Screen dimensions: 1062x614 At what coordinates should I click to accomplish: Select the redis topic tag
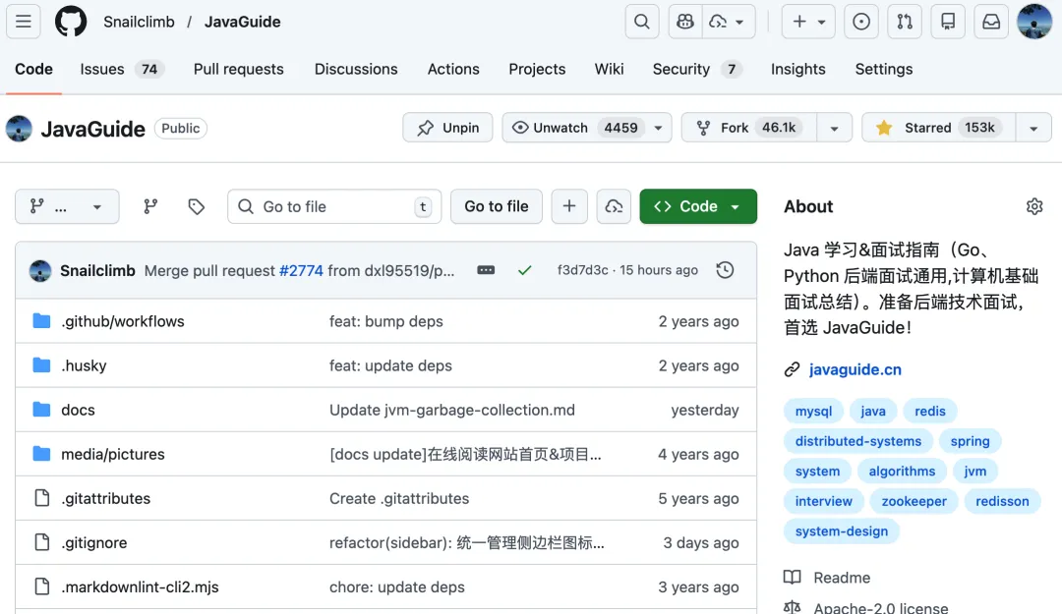(x=930, y=411)
